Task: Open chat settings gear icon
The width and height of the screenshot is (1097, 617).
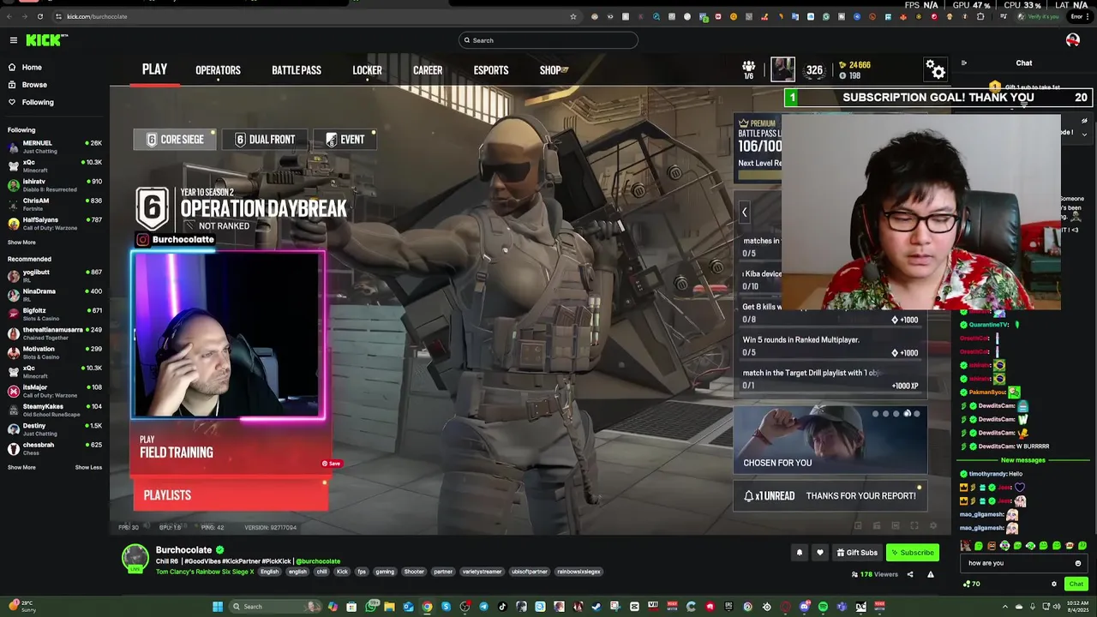Action: (x=1054, y=584)
